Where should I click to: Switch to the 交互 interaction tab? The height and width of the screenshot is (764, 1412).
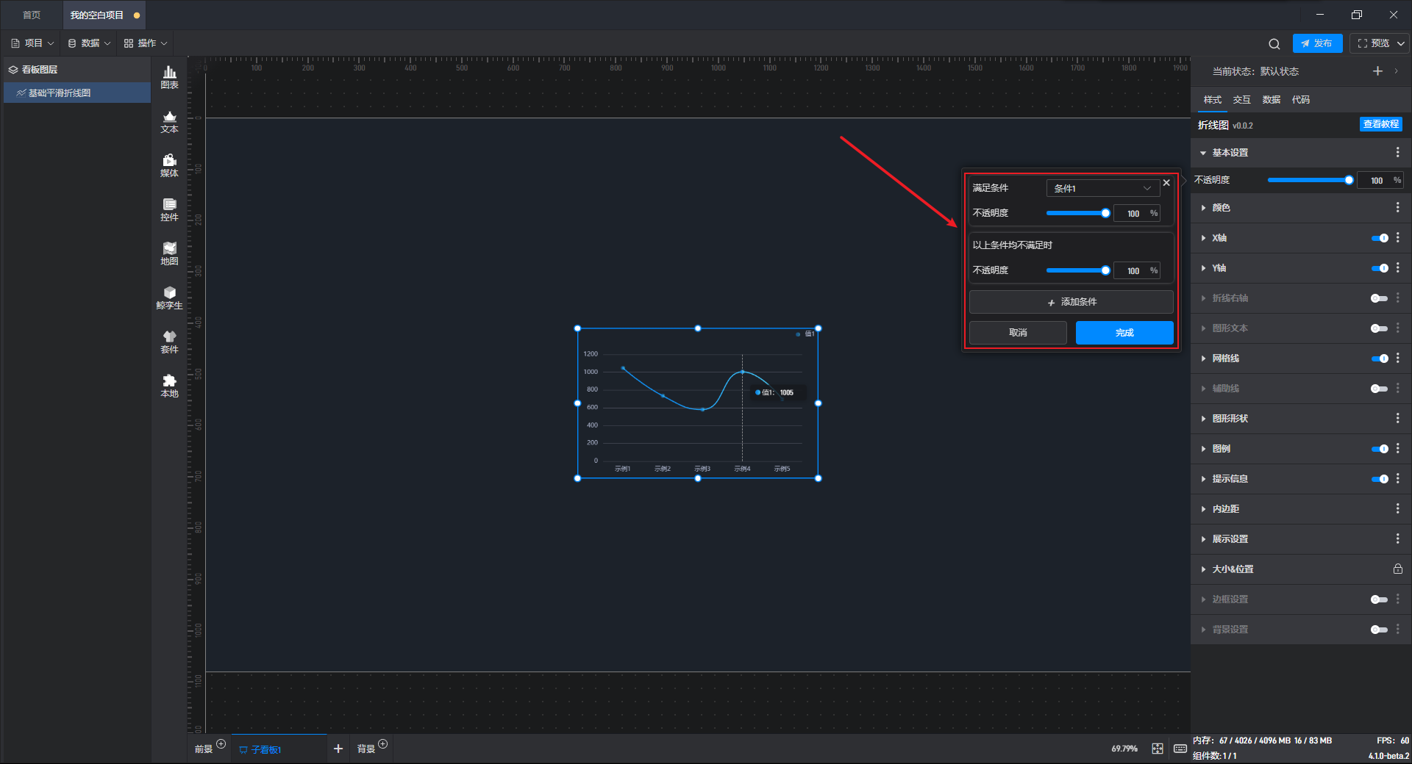pos(1241,100)
